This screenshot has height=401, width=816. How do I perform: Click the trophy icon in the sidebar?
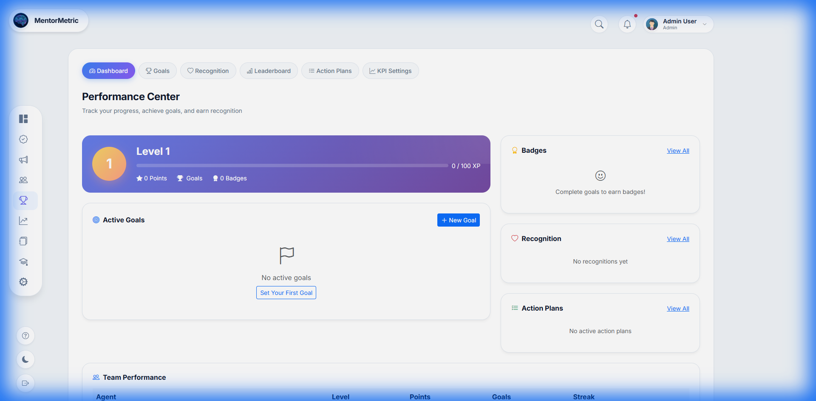click(x=23, y=200)
